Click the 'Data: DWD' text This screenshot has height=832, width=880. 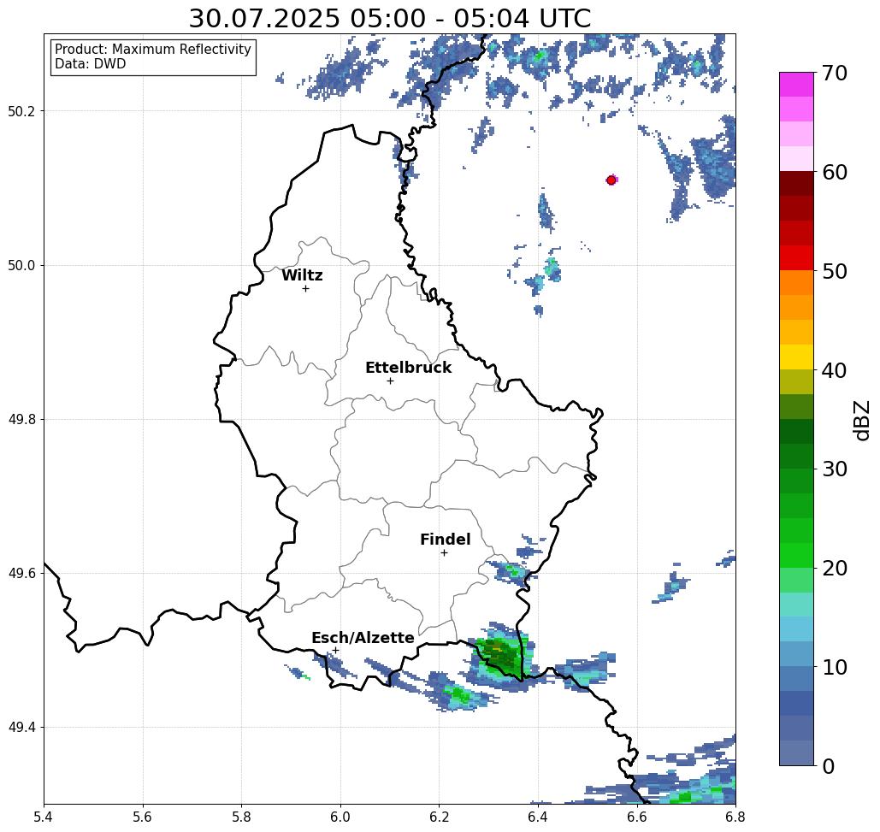tap(91, 64)
